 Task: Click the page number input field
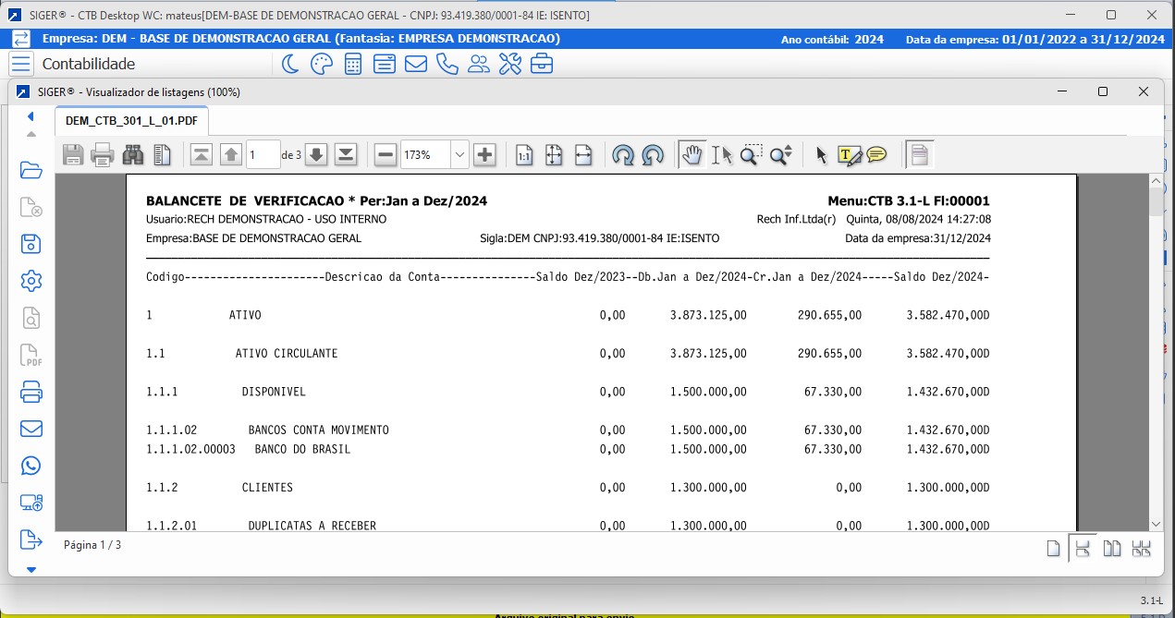[263, 155]
